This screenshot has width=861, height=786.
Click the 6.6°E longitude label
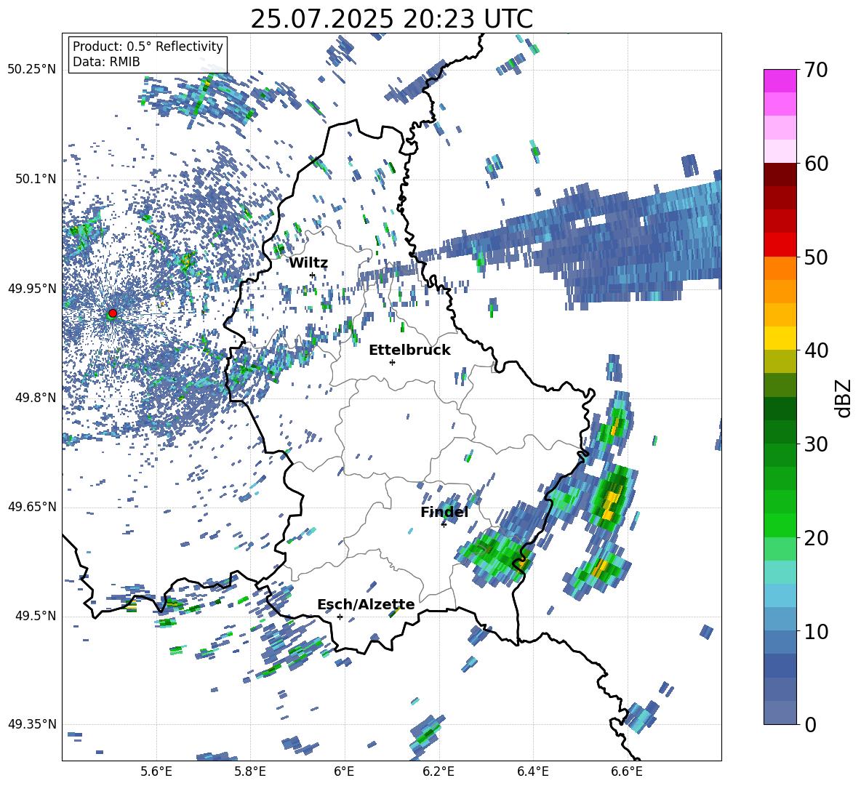coord(627,771)
